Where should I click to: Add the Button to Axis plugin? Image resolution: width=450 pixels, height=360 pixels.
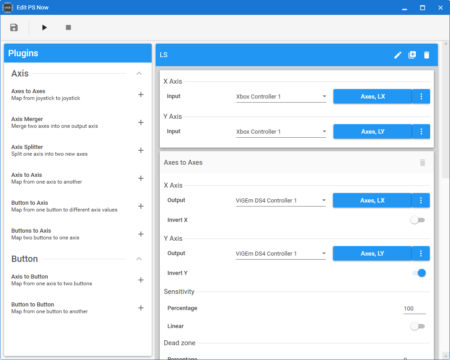tap(140, 206)
